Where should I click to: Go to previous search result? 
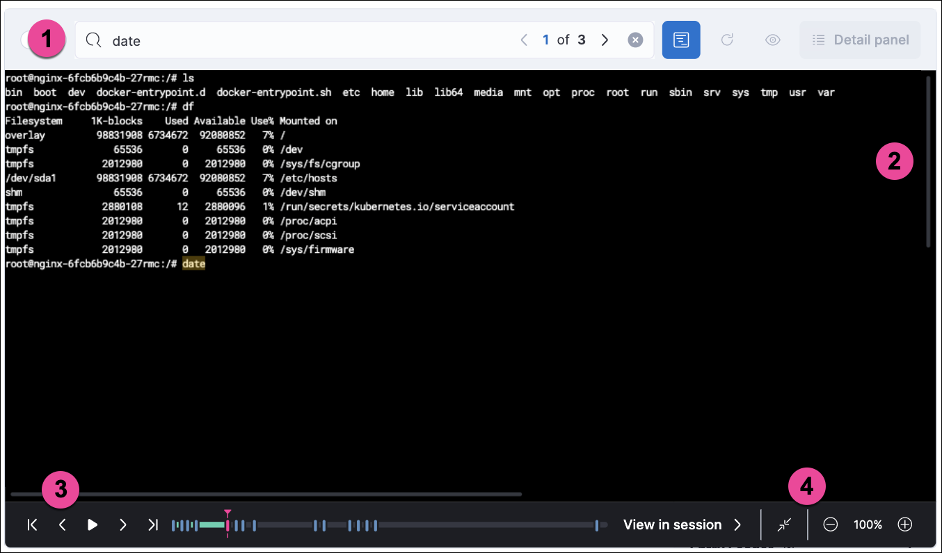(x=524, y=40)
